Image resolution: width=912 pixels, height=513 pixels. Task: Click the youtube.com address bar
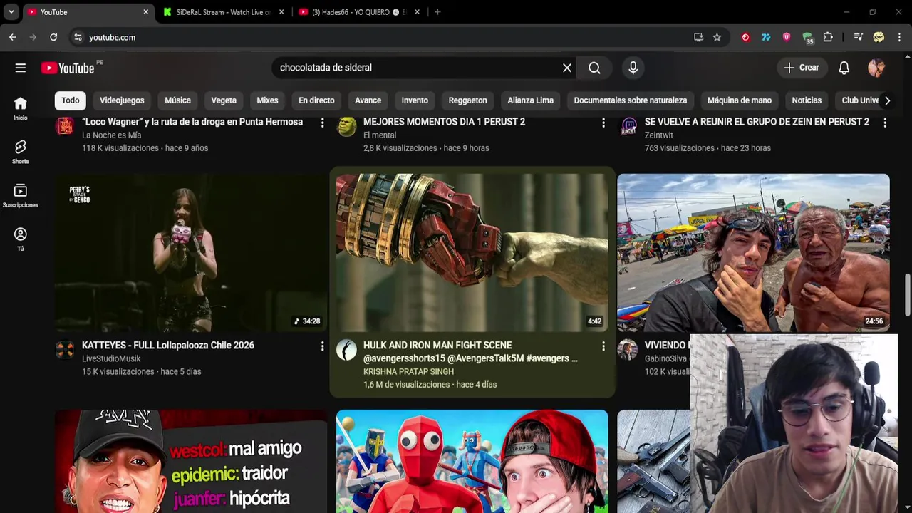[385, 37]
